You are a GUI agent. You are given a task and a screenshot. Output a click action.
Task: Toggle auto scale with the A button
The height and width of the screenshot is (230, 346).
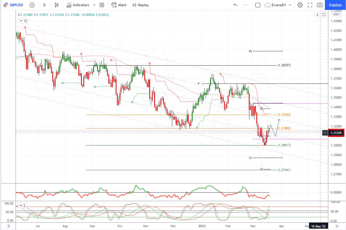point(337,226)
